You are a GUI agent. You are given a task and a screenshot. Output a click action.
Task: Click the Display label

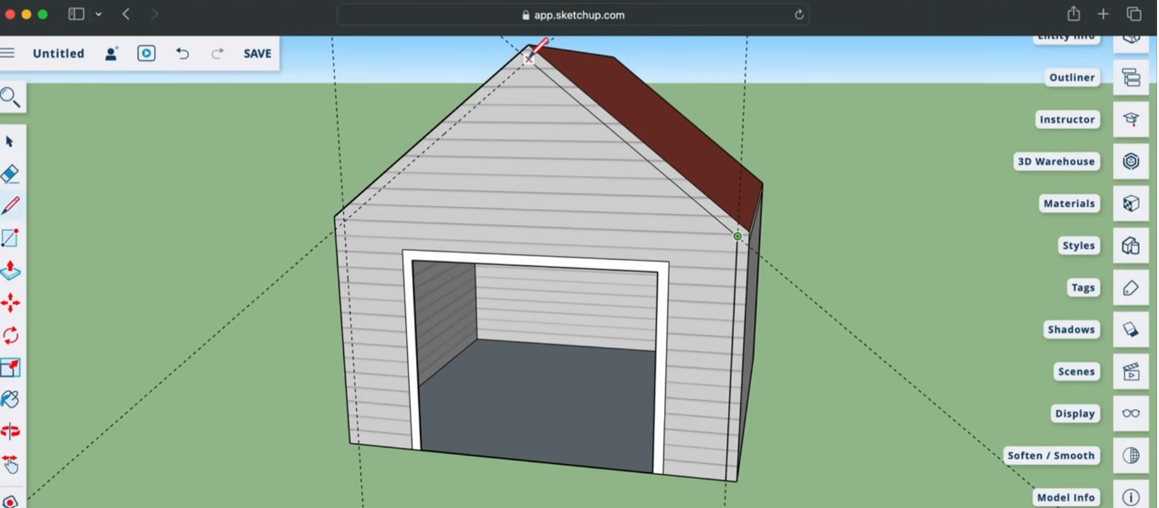pos(1075,414)
